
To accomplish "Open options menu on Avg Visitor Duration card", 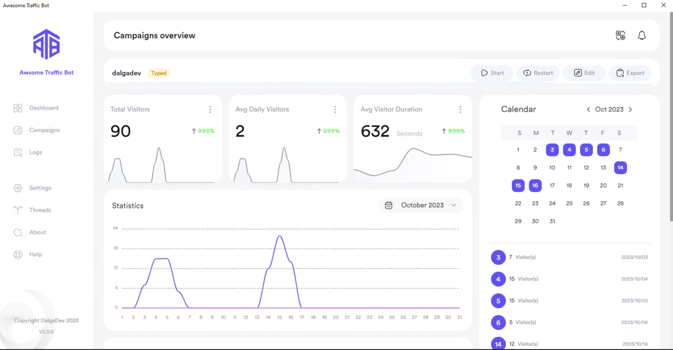I will tap(460, 109).
